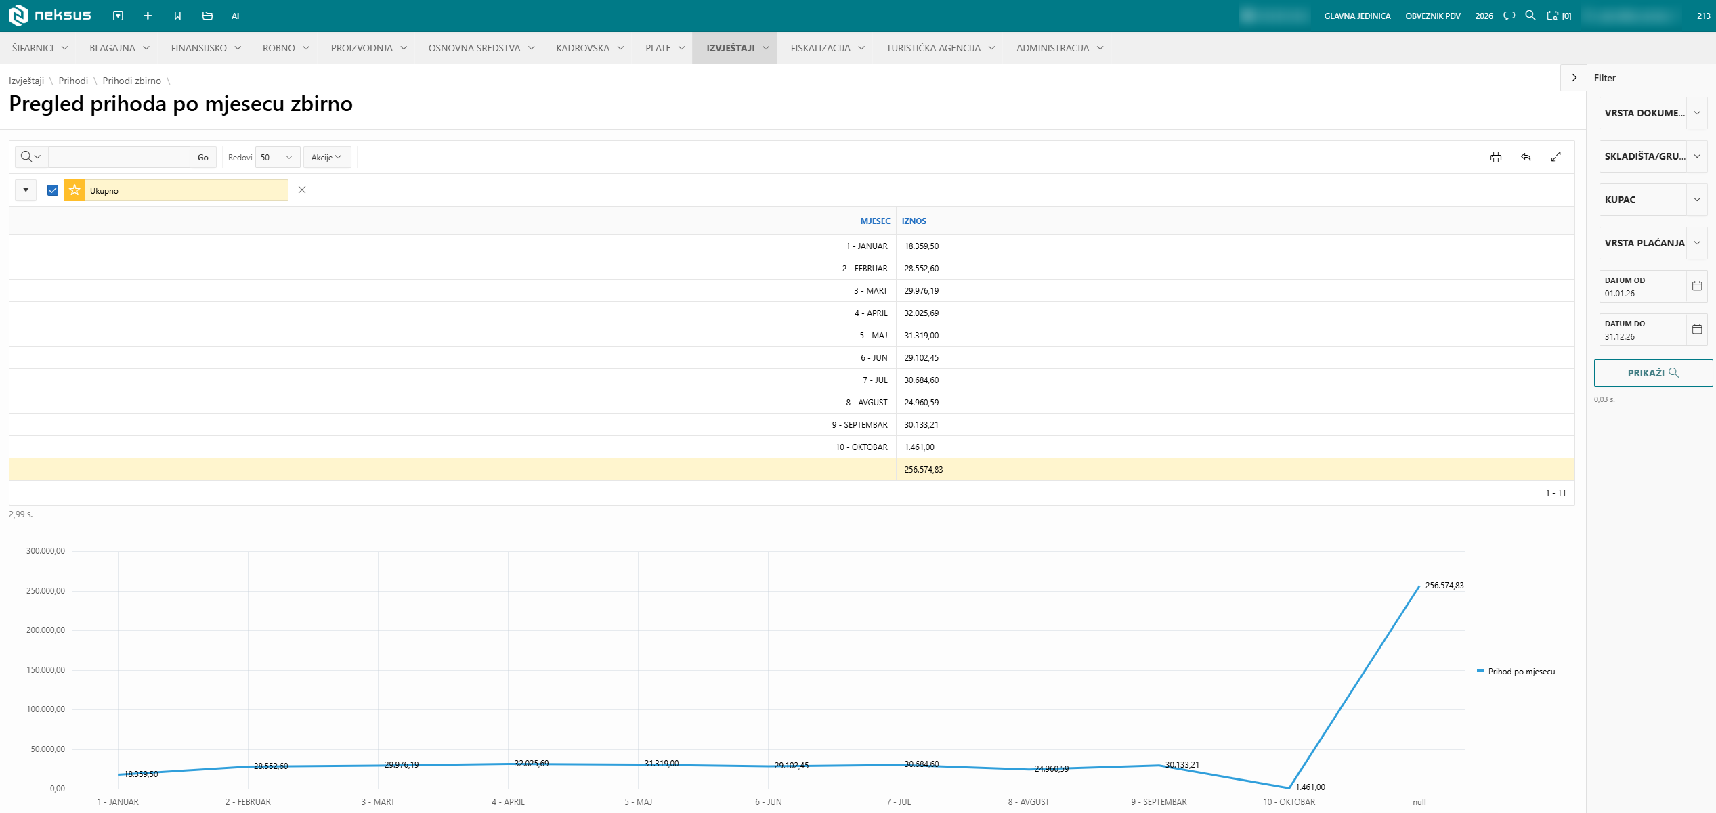Open the AI assistant
Screen dimensions: 1716x813
pos(235,16)
